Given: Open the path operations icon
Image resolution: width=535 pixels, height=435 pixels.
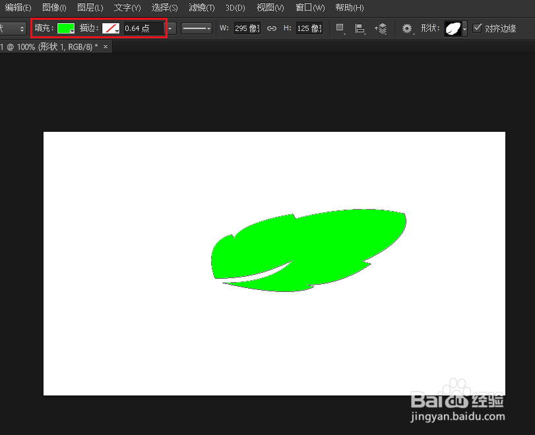Looking at the screenshot, I should 340,28.
